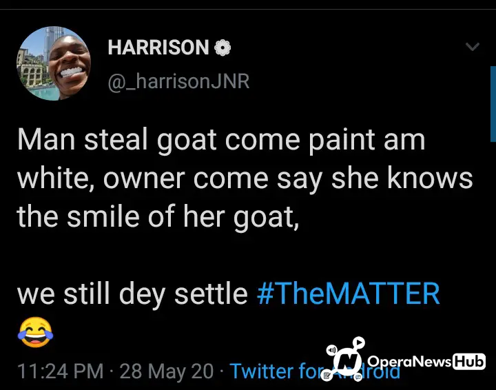The width and height of the screenshot is (496, 390).
Task: Expand the tweet options chevron
Action: [x=473, y=47]
